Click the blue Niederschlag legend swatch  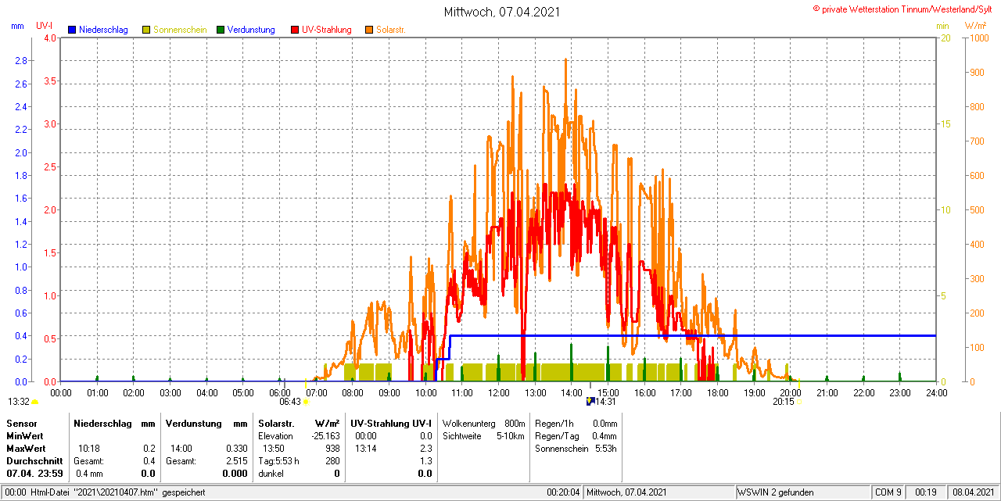pos(72,30)
